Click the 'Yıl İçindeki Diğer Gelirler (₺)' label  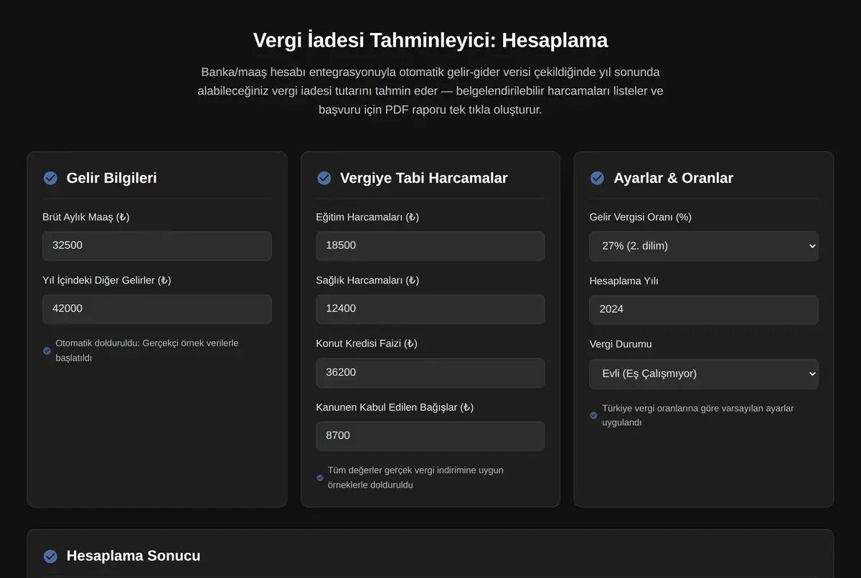click(107, 280)
